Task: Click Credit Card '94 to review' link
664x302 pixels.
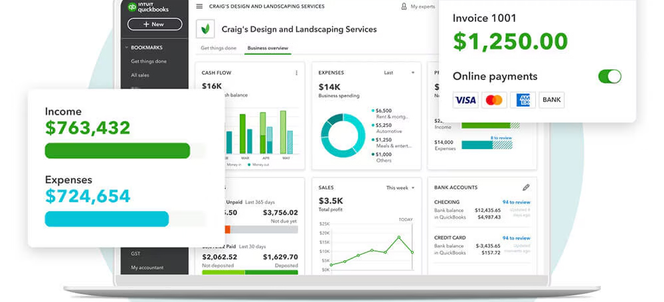Action: pos(516,238)
